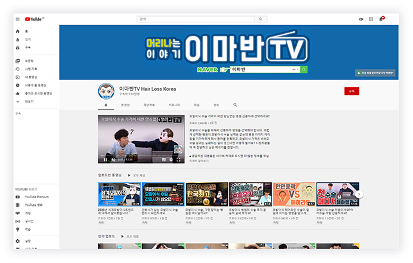This screenshot has width=413, height=263.
Task: Open the hamburger guide menu
Action: [17, 19]
